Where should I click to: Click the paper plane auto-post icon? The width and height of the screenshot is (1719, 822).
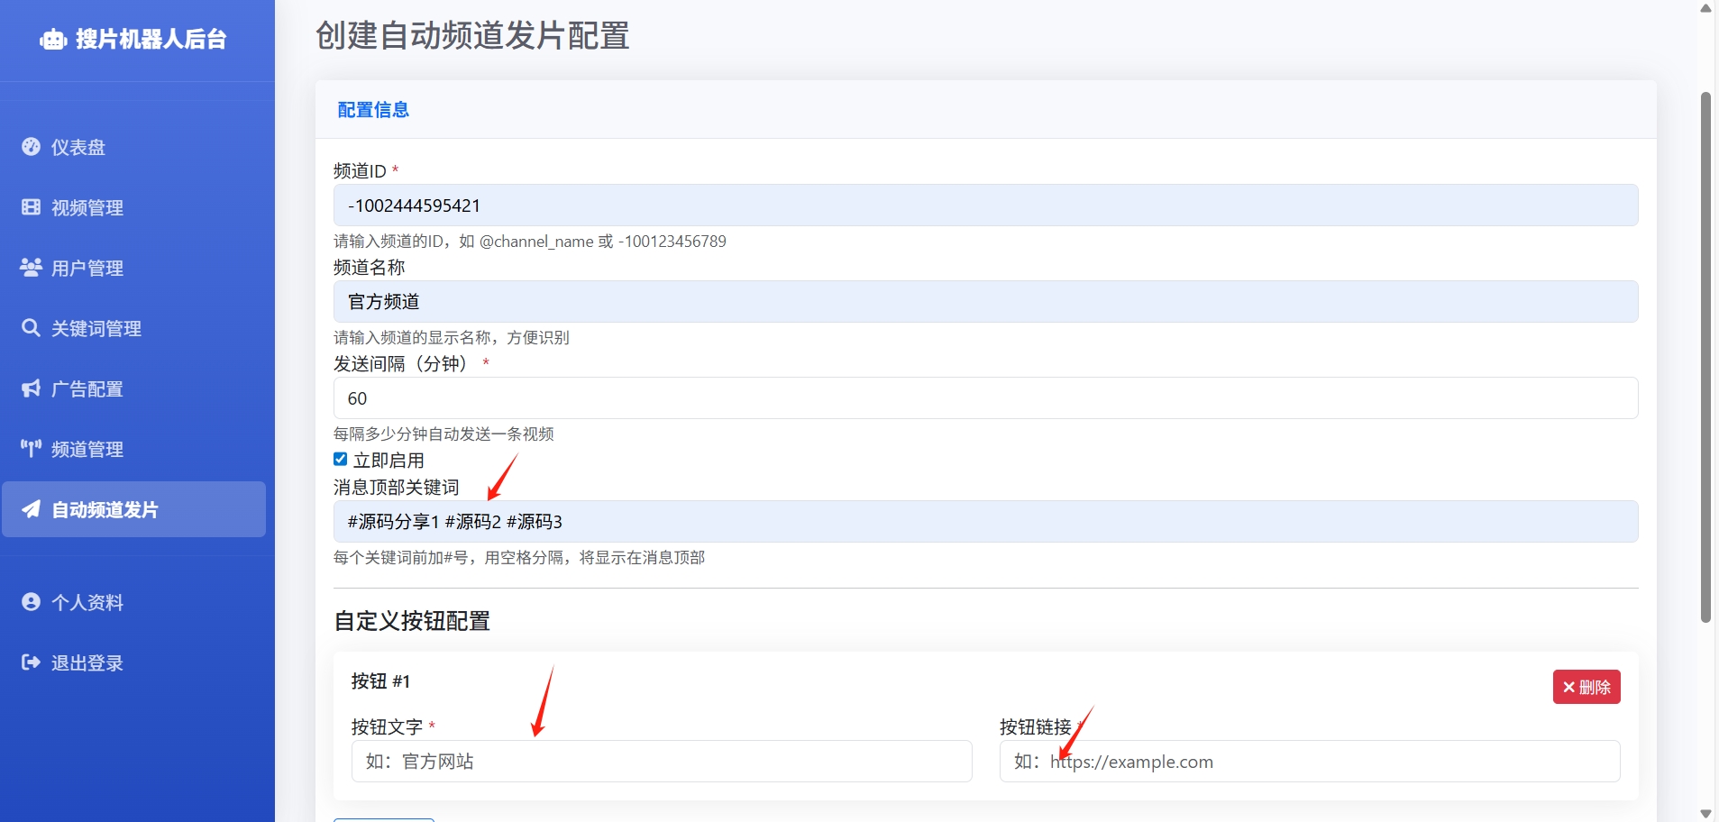pyautogui.click(x=31, y=509)
